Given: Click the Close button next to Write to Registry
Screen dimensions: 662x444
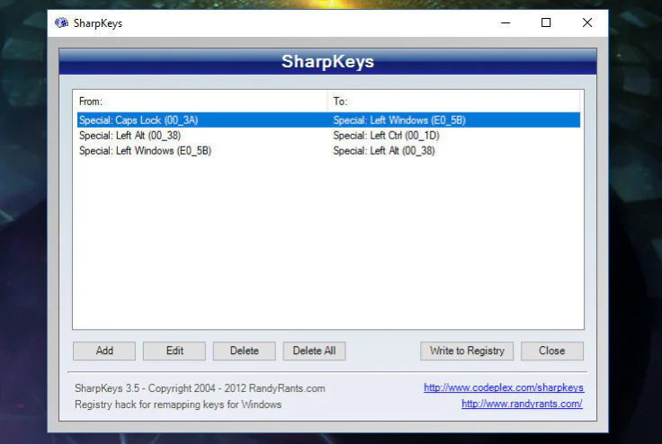Looking at the screenshot, I should (x=551, y=351).
